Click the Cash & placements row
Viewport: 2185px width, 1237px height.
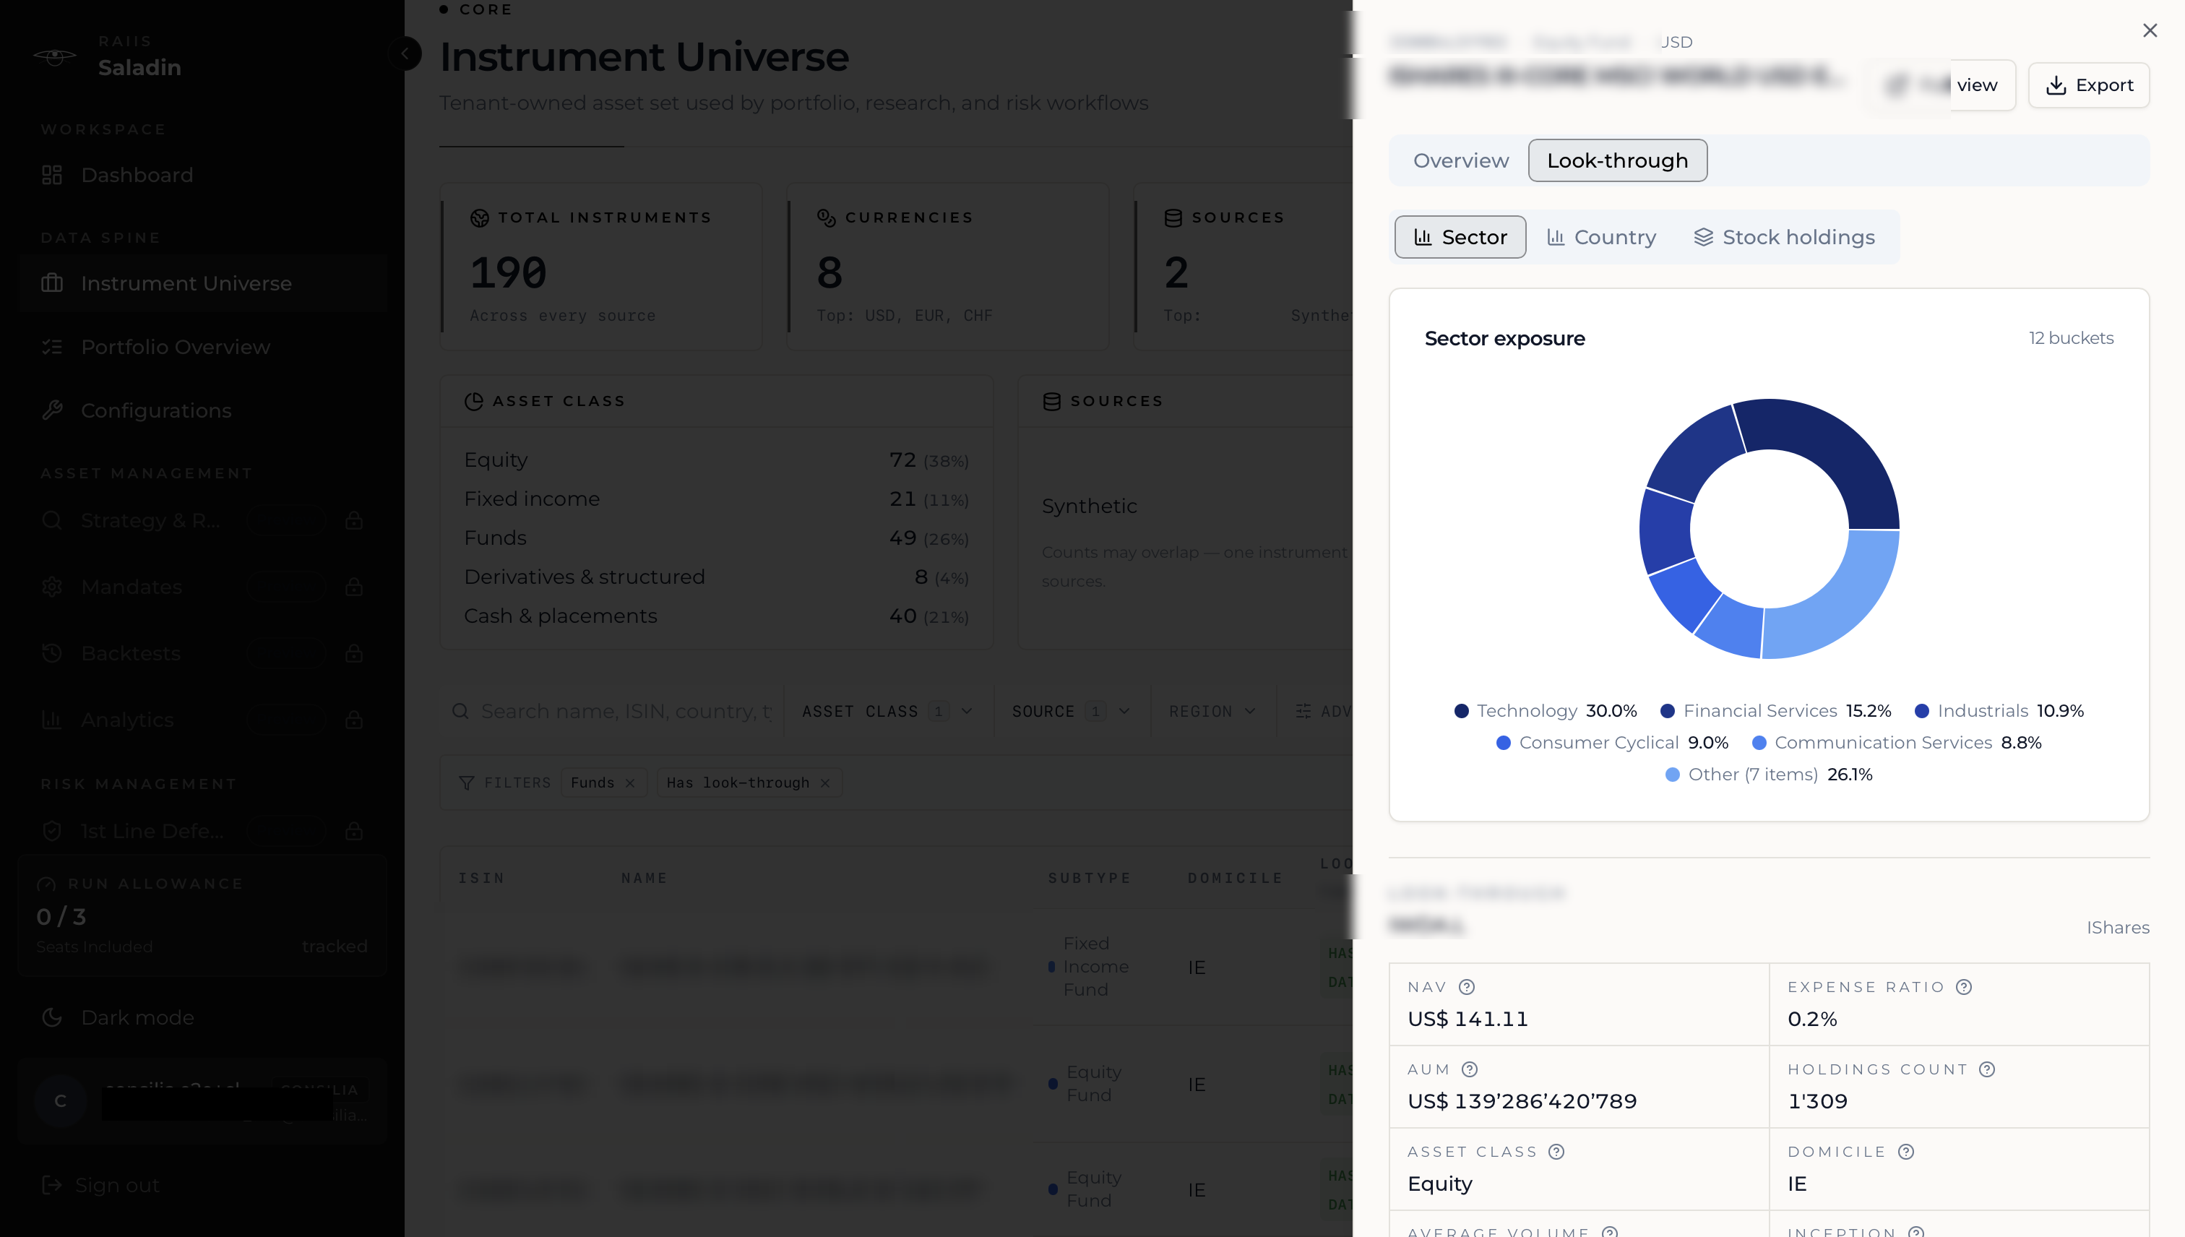[716, 616]
